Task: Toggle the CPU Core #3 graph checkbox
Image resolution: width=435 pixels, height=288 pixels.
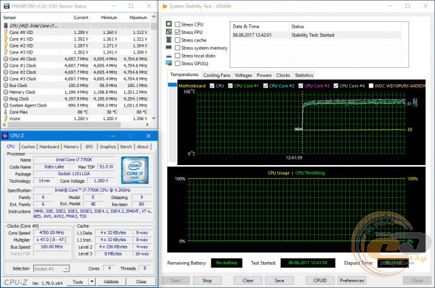Action: 300,86
